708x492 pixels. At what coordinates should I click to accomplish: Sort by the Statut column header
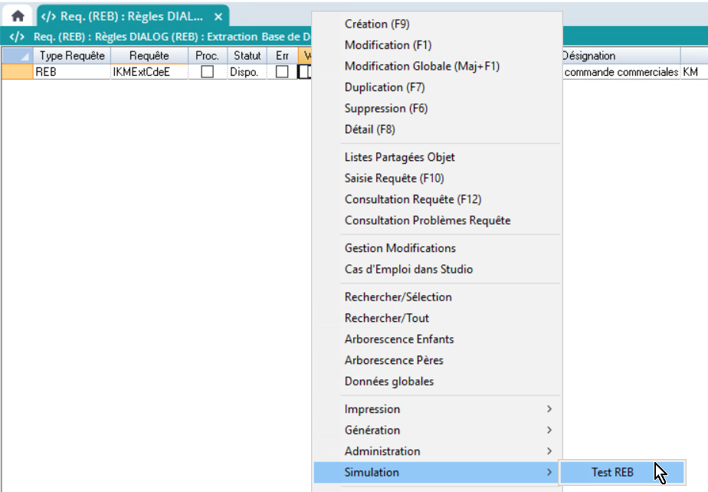[247, 56]
